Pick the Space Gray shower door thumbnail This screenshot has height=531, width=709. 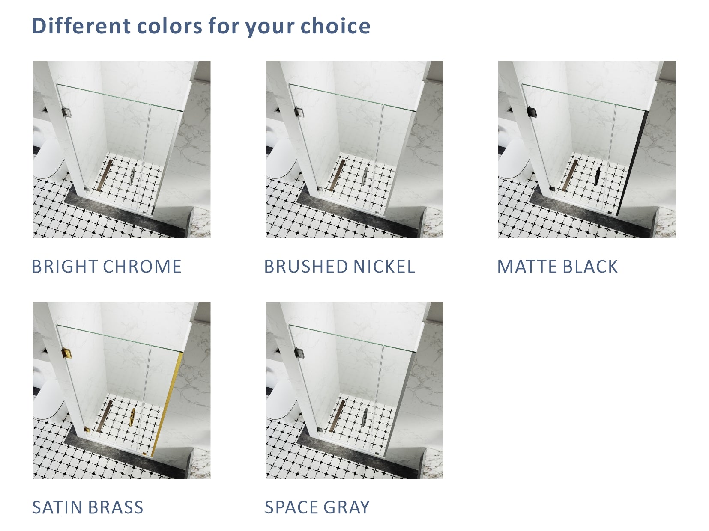pyautogui.click(x=354, y=390)
